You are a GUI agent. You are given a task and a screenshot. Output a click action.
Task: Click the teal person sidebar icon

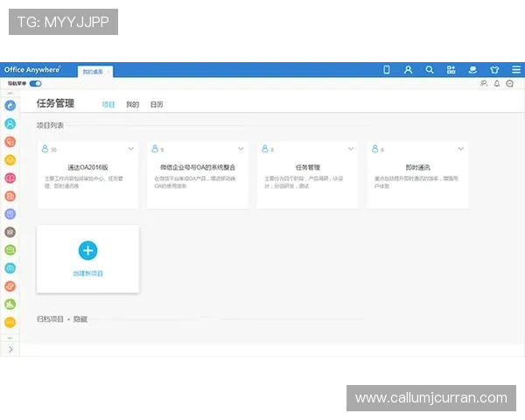[x=10, y=123]
